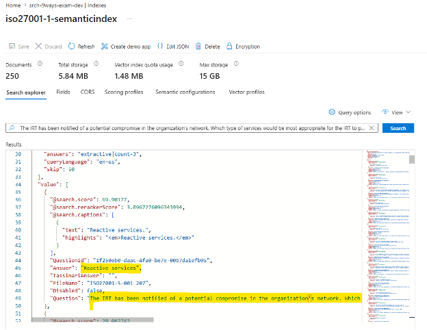427x330 pixels.
Task: Click the Create demo app label
Action: click(x=131, y=47)
